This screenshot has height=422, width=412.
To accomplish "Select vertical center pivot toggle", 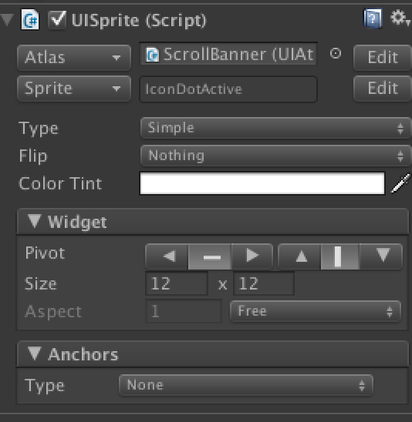I will coord(340,256).
